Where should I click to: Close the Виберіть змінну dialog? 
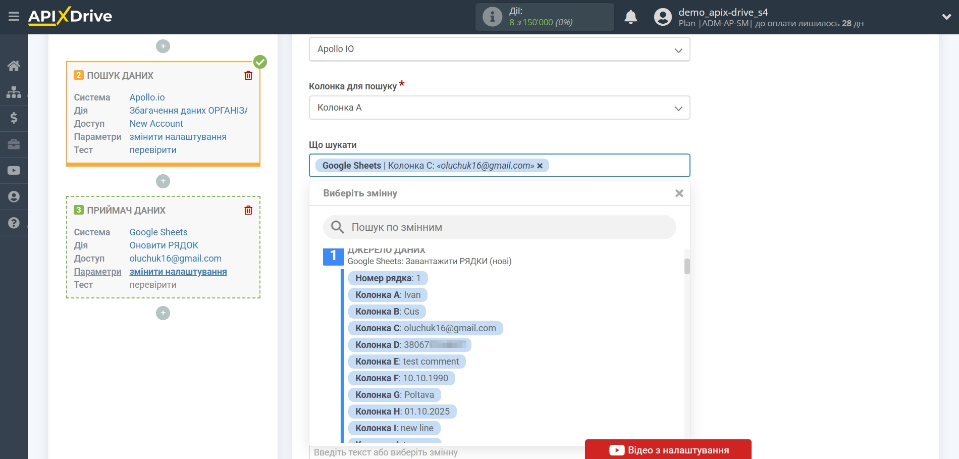(679, 193)
